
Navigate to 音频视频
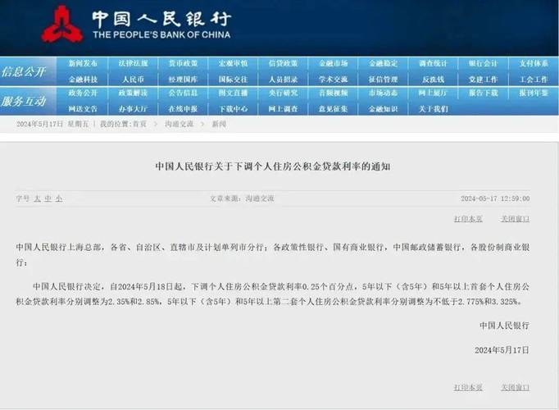[334, 93]
